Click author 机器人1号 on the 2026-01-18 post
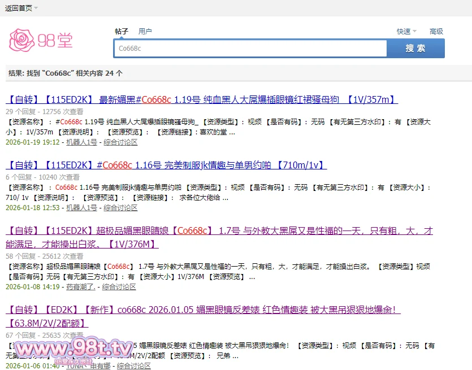The height and width of the screenshot is (370, 472). point(81,208)
